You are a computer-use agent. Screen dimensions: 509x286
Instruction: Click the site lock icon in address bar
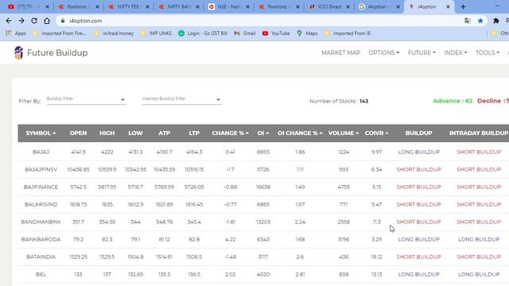click(x=63, y=21)
